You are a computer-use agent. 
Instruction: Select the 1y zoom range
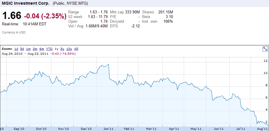click(x=56, y=49)
